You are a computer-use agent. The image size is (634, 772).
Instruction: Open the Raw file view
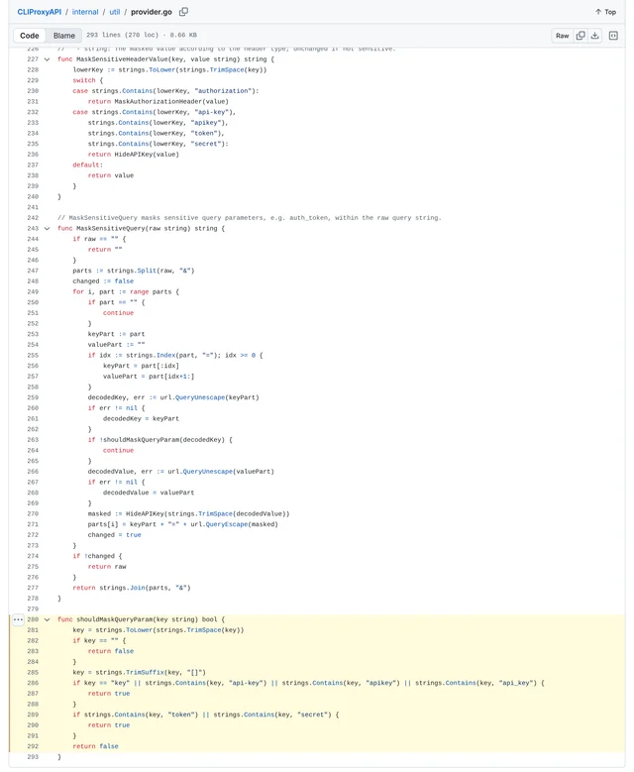pos(562,36)
